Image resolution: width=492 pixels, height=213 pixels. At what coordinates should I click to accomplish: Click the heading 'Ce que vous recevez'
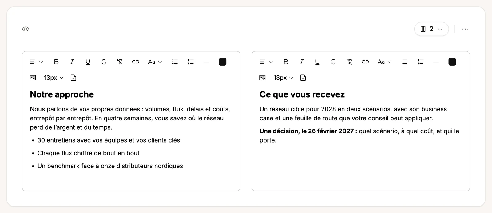click(302, 94)
